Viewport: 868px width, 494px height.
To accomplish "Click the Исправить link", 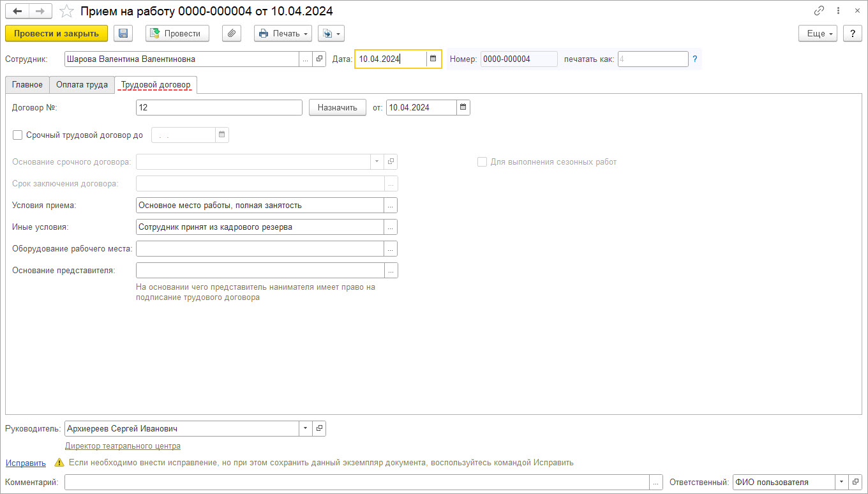I will (26, 463).
